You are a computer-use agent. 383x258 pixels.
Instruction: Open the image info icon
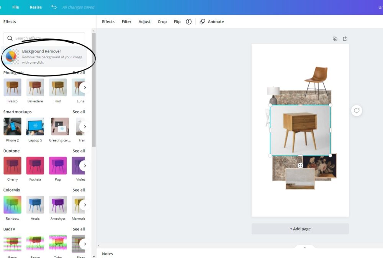click(x=188, y=21)
